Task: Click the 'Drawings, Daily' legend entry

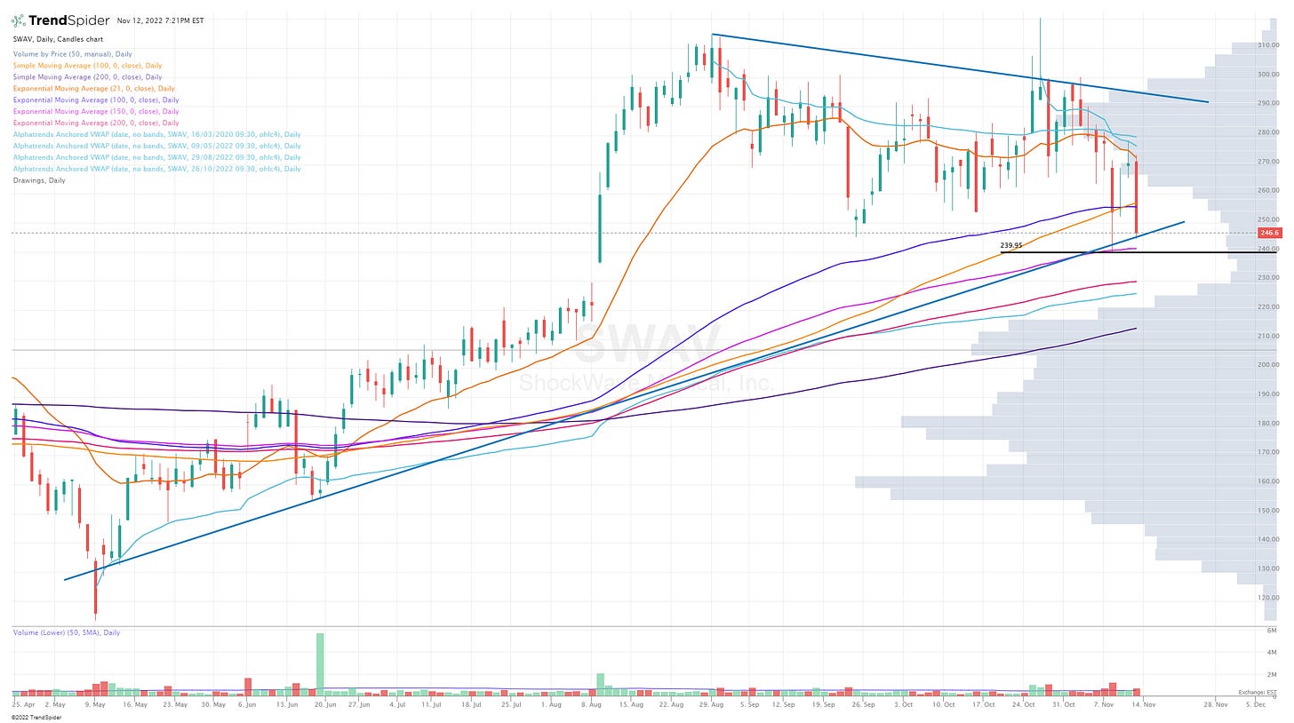Action: click(37, 180)
